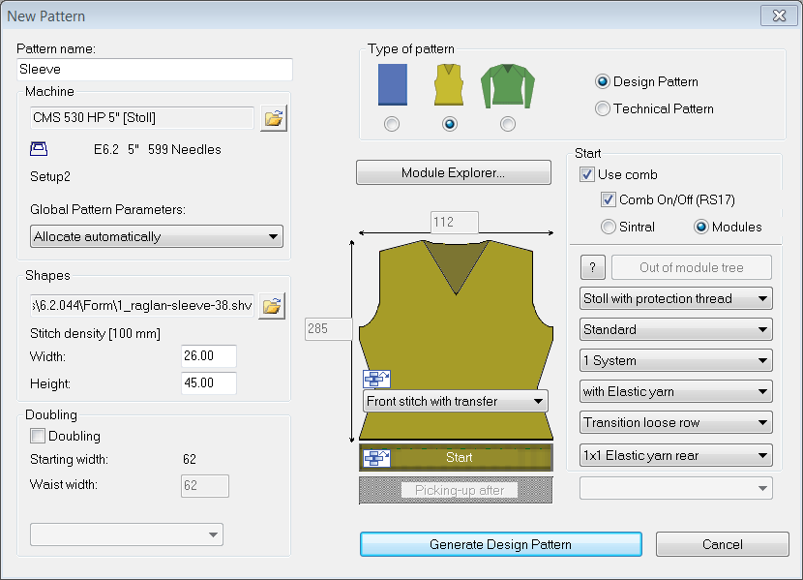Toggle the Use comb checkbox
The width and height of the screenshot is (803, 580).
(x=587, y=175)
